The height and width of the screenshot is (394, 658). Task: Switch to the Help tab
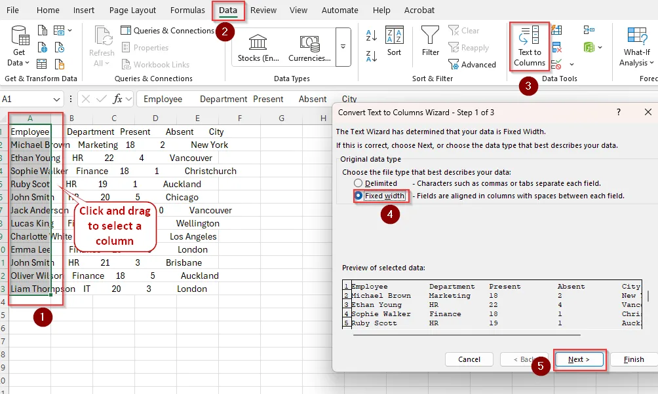click(381, 10)
